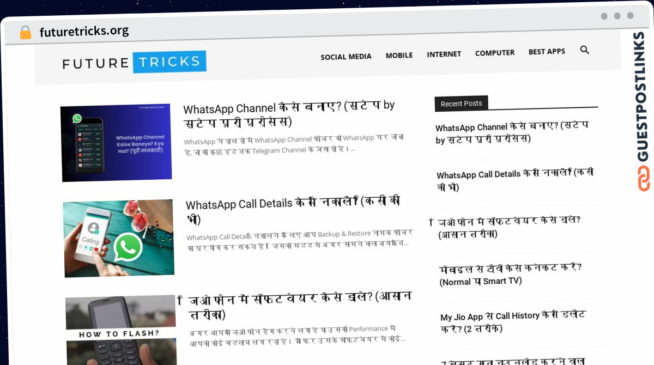Open the Computer menu
Screen dimensions: 654x365
(495, 53)
